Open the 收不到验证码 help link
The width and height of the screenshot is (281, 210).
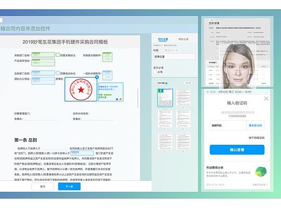(x=257, y=138)
